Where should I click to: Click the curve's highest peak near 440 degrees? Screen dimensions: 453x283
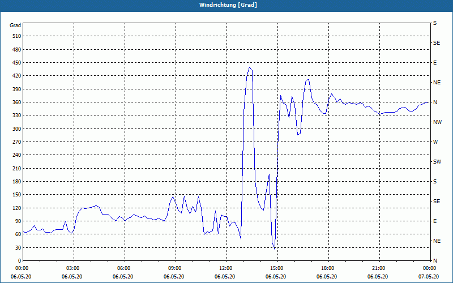click(x=249, y=67)
